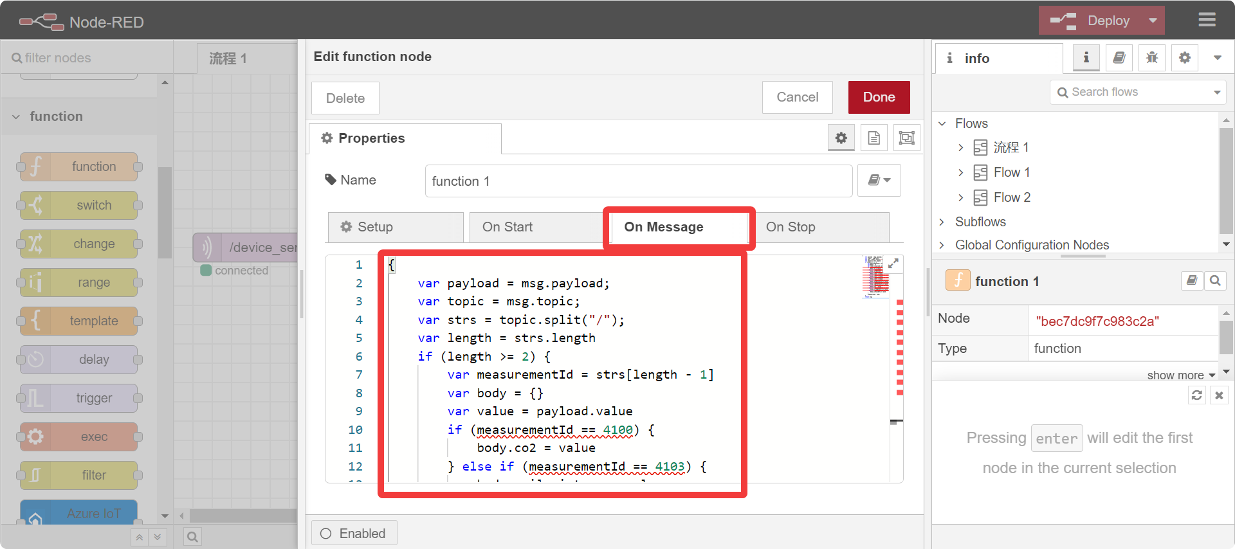Image resolution: width=1235 pixels, height=549 pixels.
Task: Find function 1 node in workspace
Action: (1215, 280)
